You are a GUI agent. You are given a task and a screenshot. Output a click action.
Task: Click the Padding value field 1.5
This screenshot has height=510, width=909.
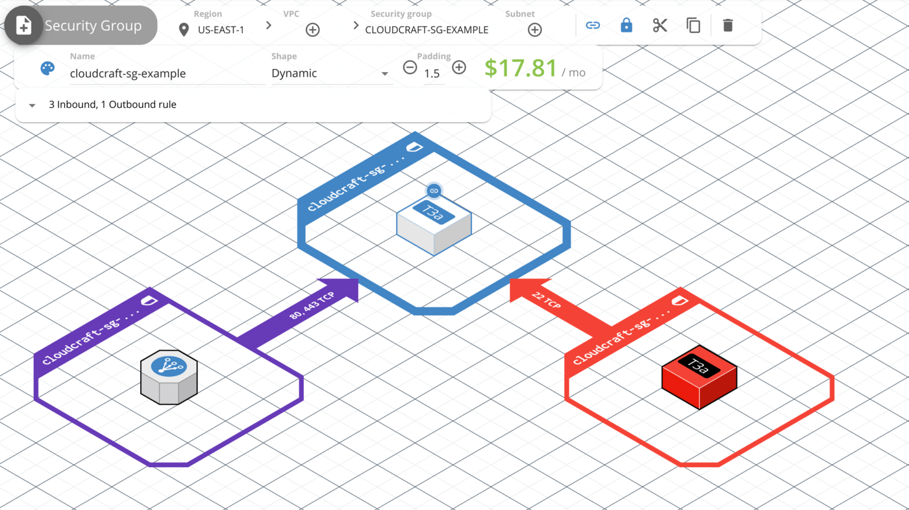click(432, 73)
